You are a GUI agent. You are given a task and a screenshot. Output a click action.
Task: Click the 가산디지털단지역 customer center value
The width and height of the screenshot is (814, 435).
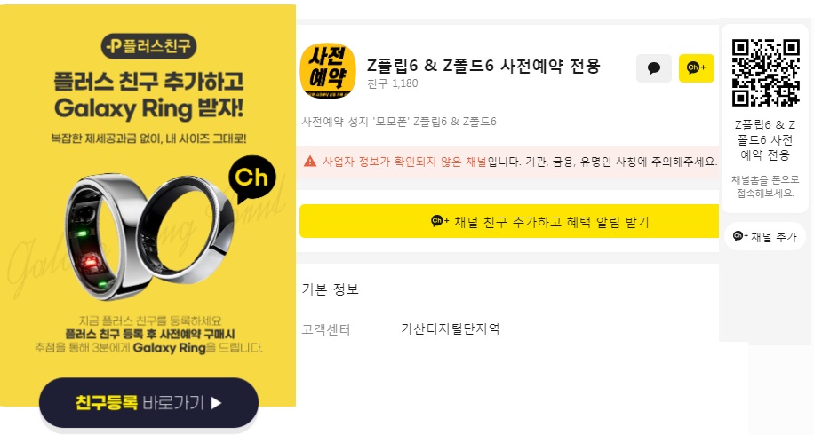coord(450,328)
